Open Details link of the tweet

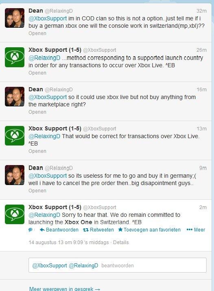pos(121,242)
